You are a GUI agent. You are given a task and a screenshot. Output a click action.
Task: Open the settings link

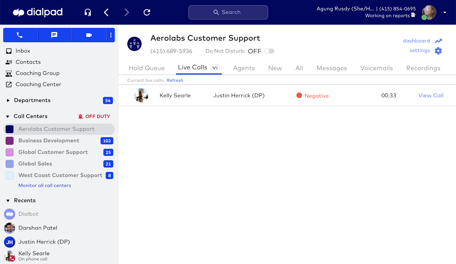click(420, 50)
